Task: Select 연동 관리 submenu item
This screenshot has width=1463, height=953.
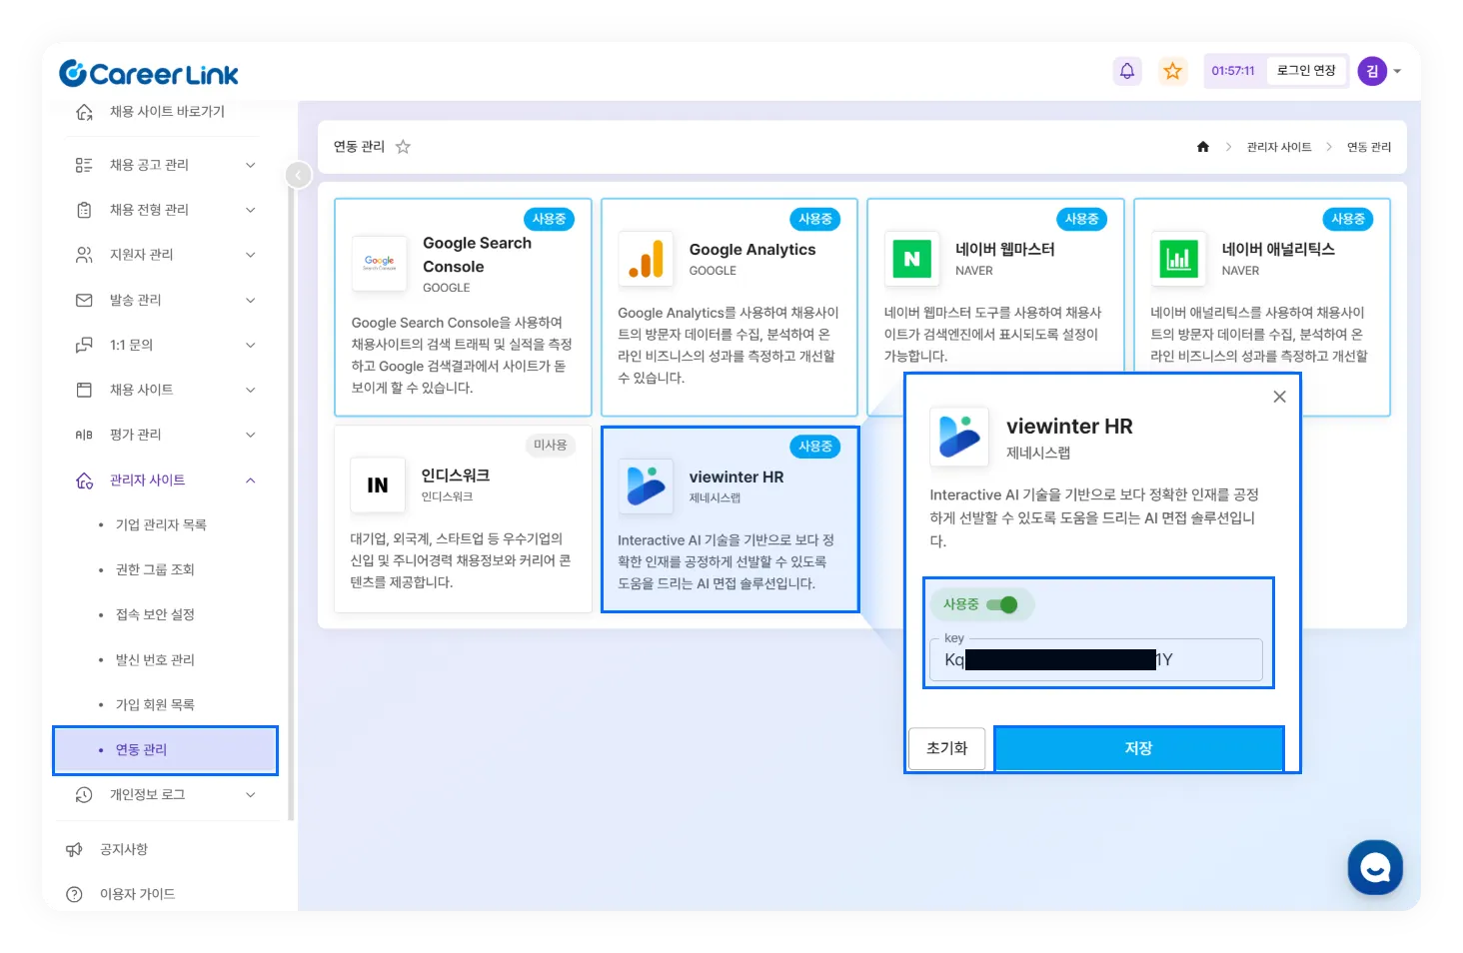Action: (165, 750)
